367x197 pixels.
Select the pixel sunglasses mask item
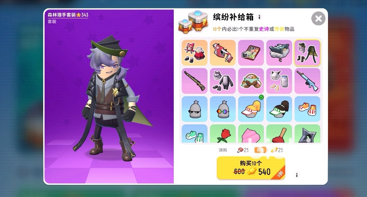[195, 109]
